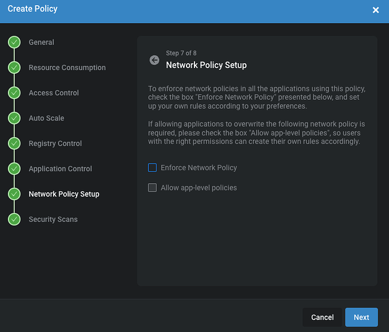Click the Auto Scale step checkmark icon
This screenshot has height=332, width=389.
(14, 118)
